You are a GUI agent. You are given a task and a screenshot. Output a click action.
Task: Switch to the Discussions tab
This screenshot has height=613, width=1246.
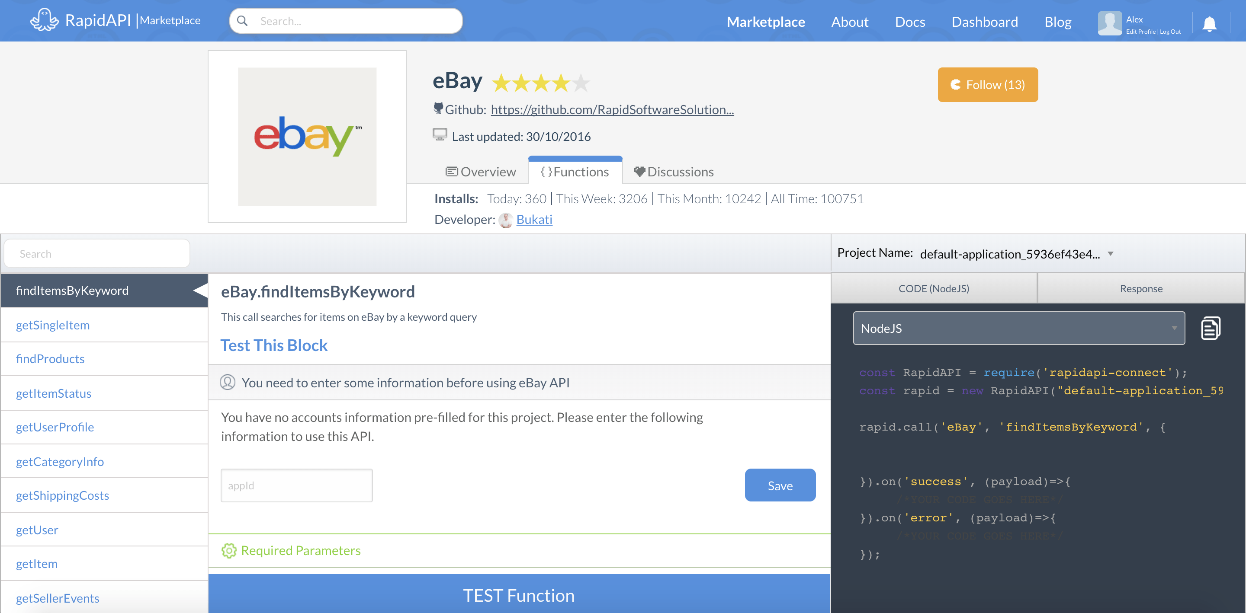(x=674, y=172)
